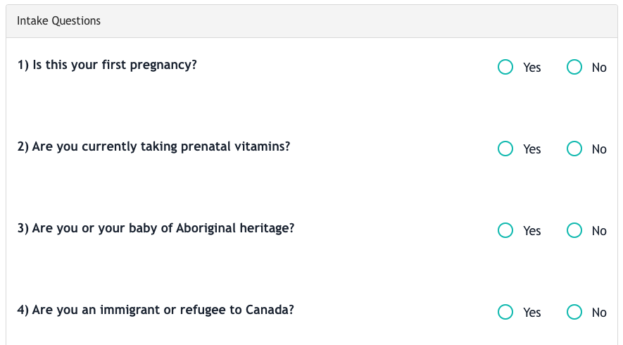Click question text about prenatal vitamins
Screen dimensions: 623x345
point(153,146)
